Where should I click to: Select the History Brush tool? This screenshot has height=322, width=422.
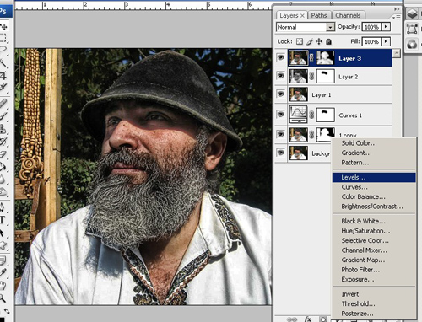coord(3,141)
